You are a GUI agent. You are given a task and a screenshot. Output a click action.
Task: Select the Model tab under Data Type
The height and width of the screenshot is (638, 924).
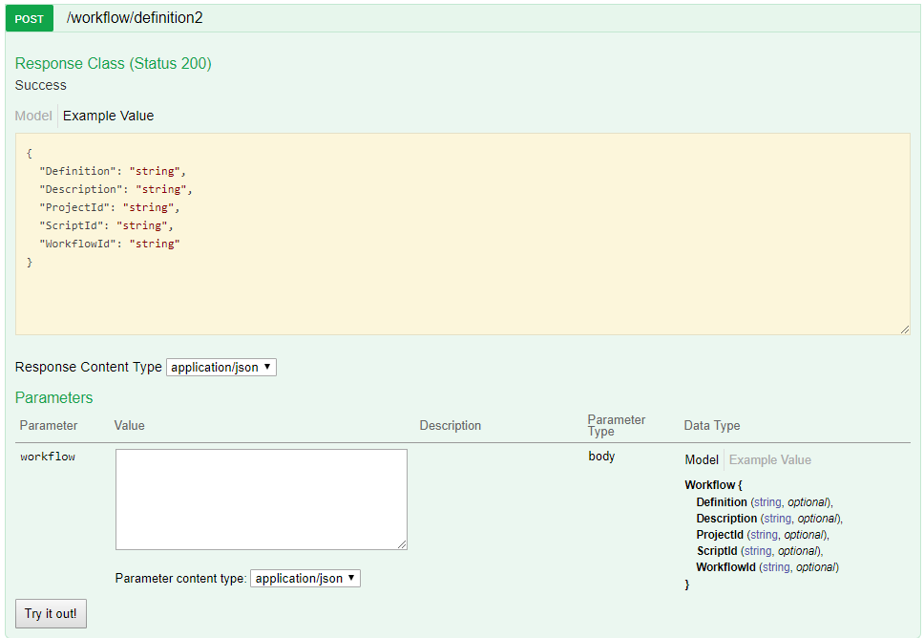pyautogui.click(x=702, y=459)
